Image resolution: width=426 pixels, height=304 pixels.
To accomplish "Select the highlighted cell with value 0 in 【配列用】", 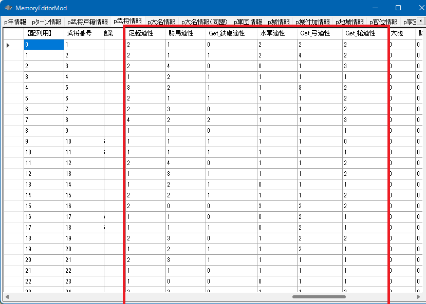I will point(43,45).
